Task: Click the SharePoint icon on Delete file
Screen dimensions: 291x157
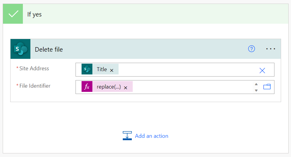Action: pos(20,49)
